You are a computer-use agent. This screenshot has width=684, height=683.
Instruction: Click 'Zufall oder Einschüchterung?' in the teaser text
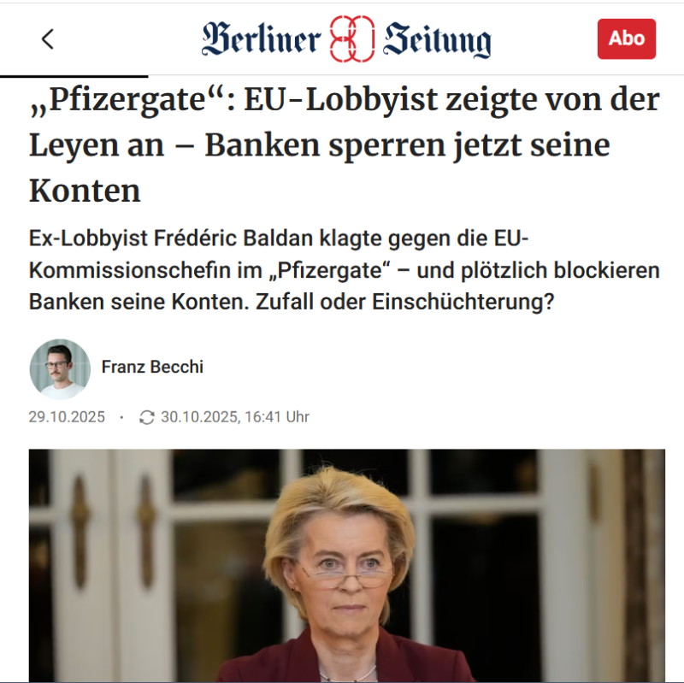[x=404, y=302]
